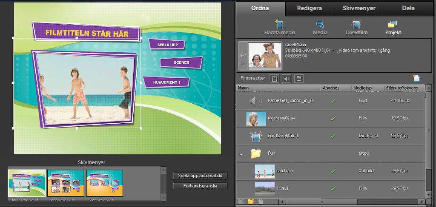Select the Pachelbel_Canon_in_D audio speaker icon
The image size is (436, 207).
256,101
